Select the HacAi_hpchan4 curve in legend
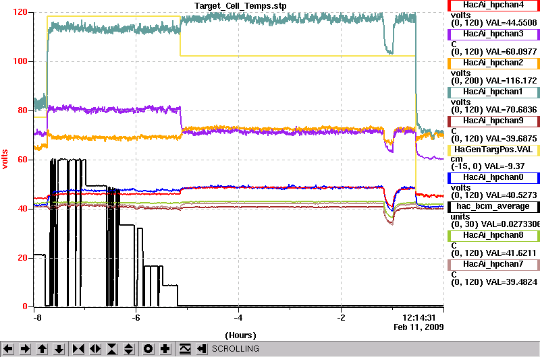The width and height of the screenshot is (540, 357). point(493,5)
